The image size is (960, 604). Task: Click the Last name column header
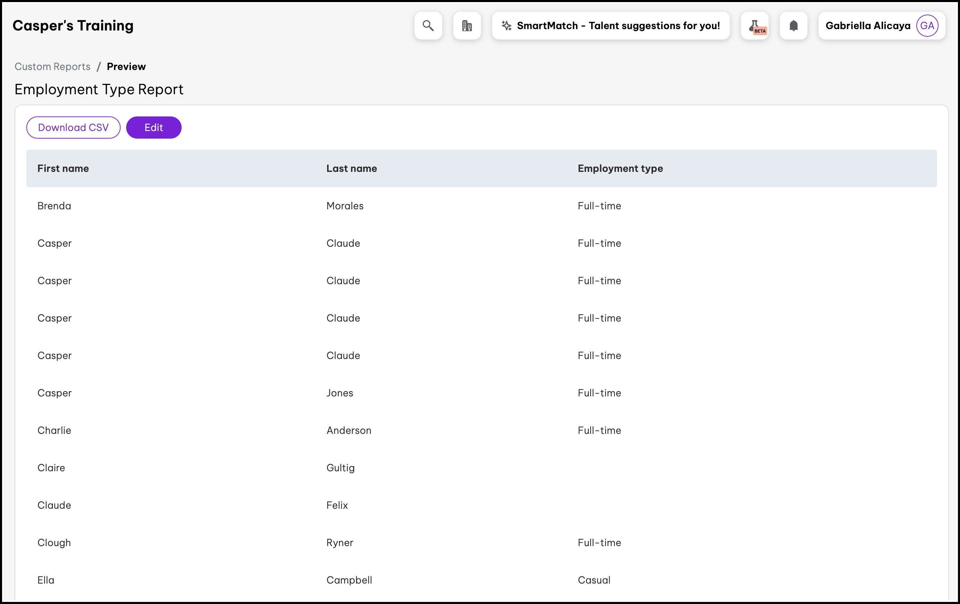pos(351,168)
